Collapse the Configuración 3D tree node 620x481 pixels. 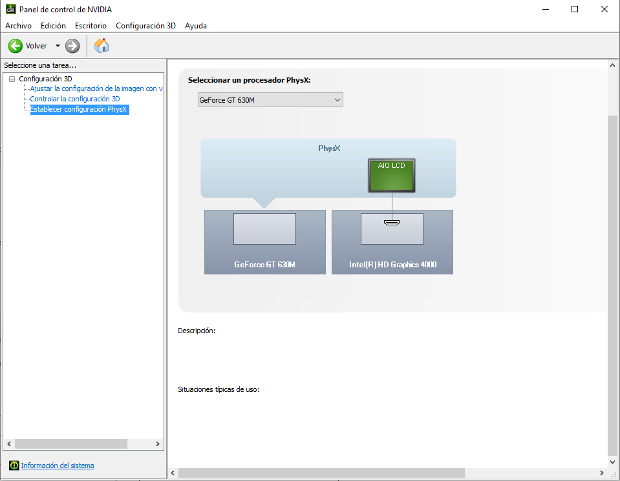tap(12, 79)
